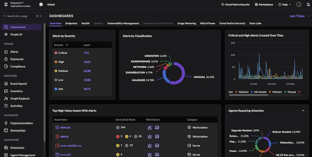Click Upgrade Needed 1.89% label
The height and width of the screenshot is (157, 312).
coord(245,131)
